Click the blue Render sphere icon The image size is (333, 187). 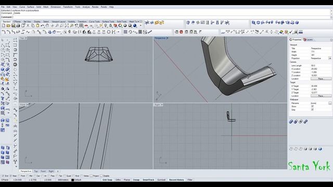click(x=135, y=25)
